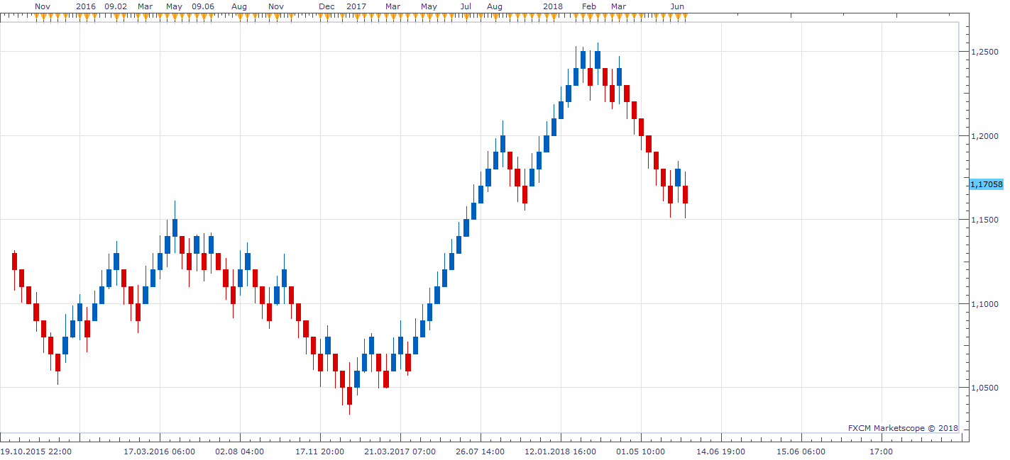Click the 09.02 date label on top timeline
Image resolution: width=1010 pixels, height=460 pixels.
[116, 6]
